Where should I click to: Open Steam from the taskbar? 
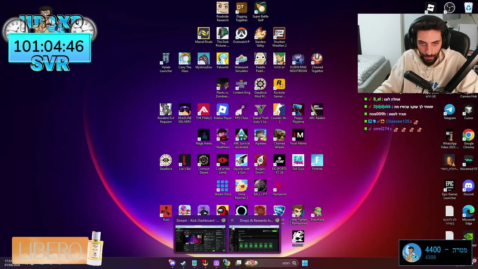point(183,263)
